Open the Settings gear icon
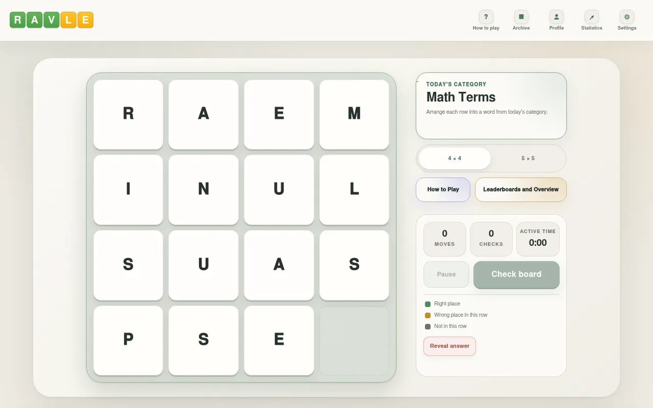Viewport: 653px width, 408px height. point(626,17)
